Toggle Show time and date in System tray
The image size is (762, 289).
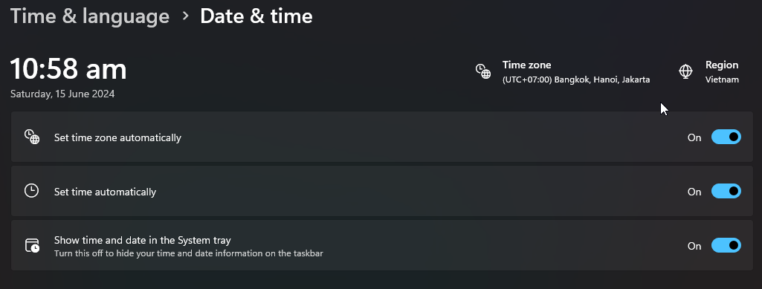(x=726, y=245)
